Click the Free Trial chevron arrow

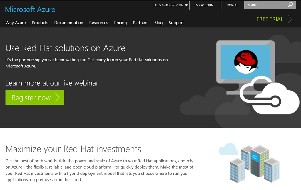(290, 19)
